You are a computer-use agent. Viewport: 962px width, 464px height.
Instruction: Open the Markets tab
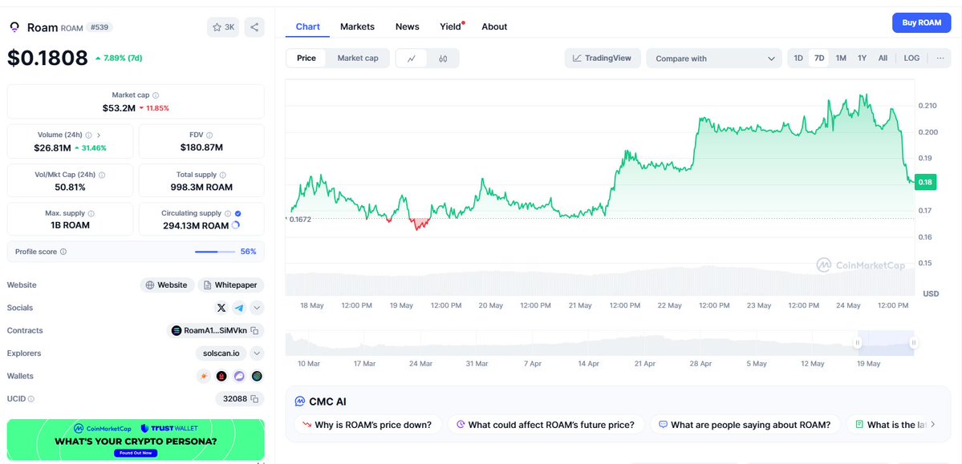click(x=357, y=26)
